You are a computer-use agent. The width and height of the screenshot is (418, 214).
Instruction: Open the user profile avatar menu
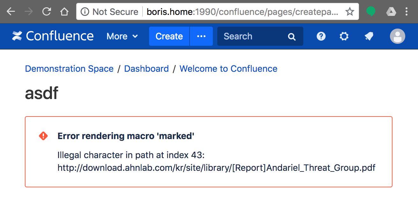click(397, 36)
